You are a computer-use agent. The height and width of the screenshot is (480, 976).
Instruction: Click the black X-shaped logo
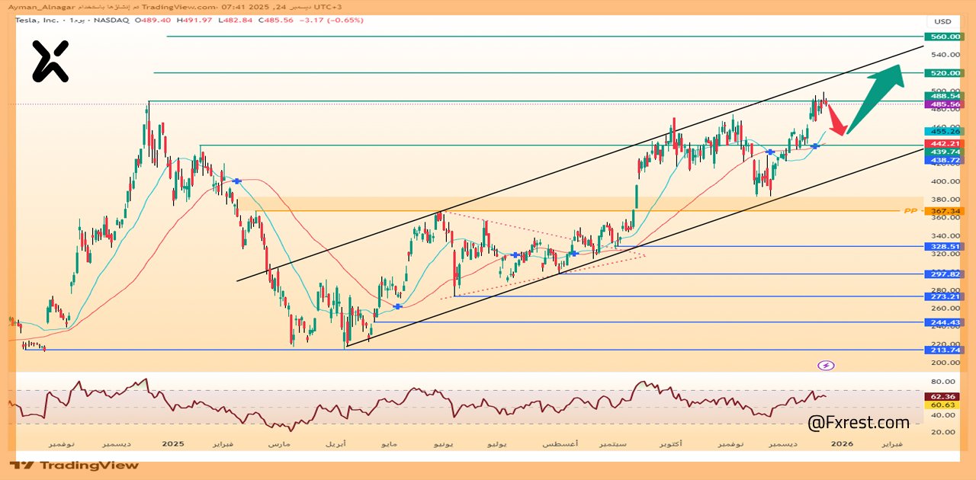50,62
